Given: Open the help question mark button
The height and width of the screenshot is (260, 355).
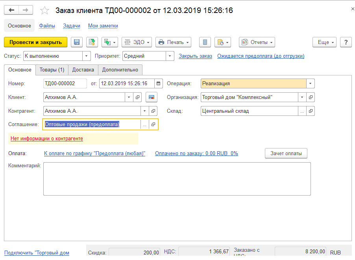Looking at the screenshot, I should (x=346, y=42).
